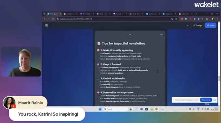The height and width of the screenshot is (123, 221).
Task: Open the Help button
Action: pyautogui.click(x=207, y=104)
